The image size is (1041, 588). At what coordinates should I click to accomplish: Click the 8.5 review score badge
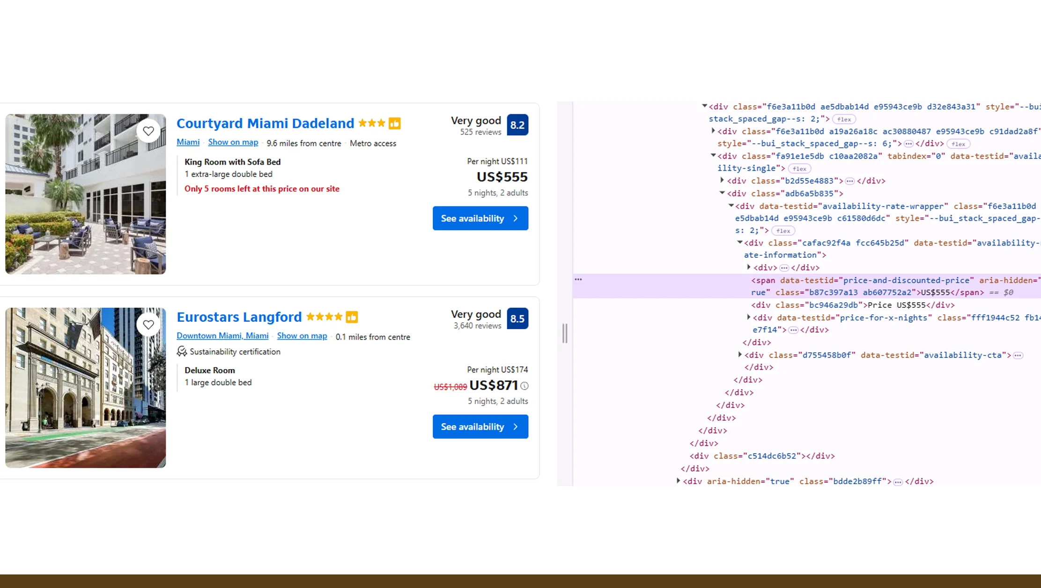tap(517, 319)
